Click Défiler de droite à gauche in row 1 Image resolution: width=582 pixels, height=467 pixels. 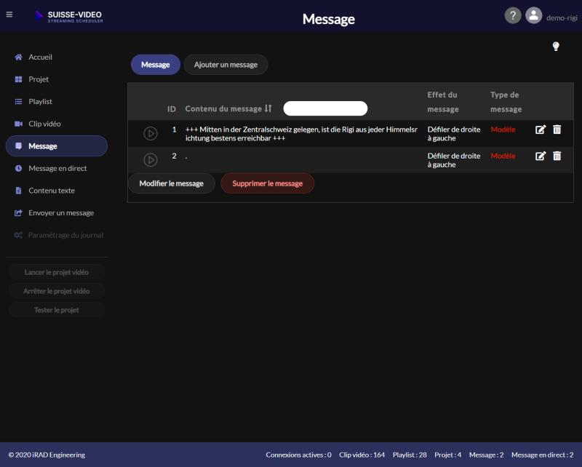click(x=454, y=134)
